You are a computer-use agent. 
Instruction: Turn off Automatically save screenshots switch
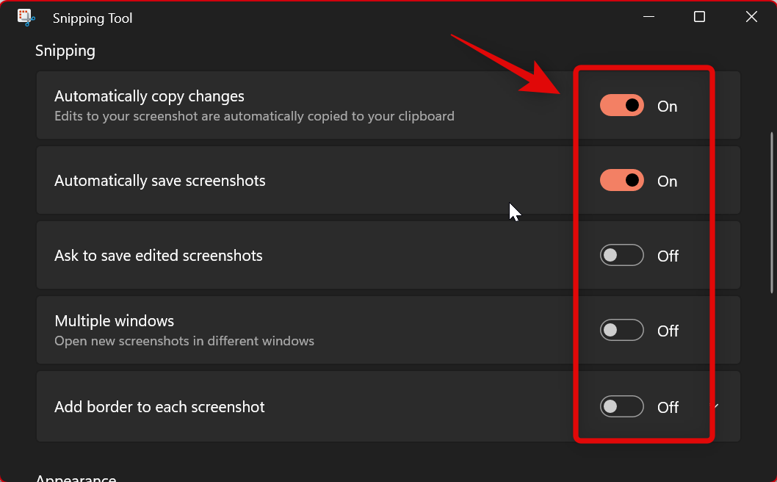pyautogui.click(x=621, y=181)
